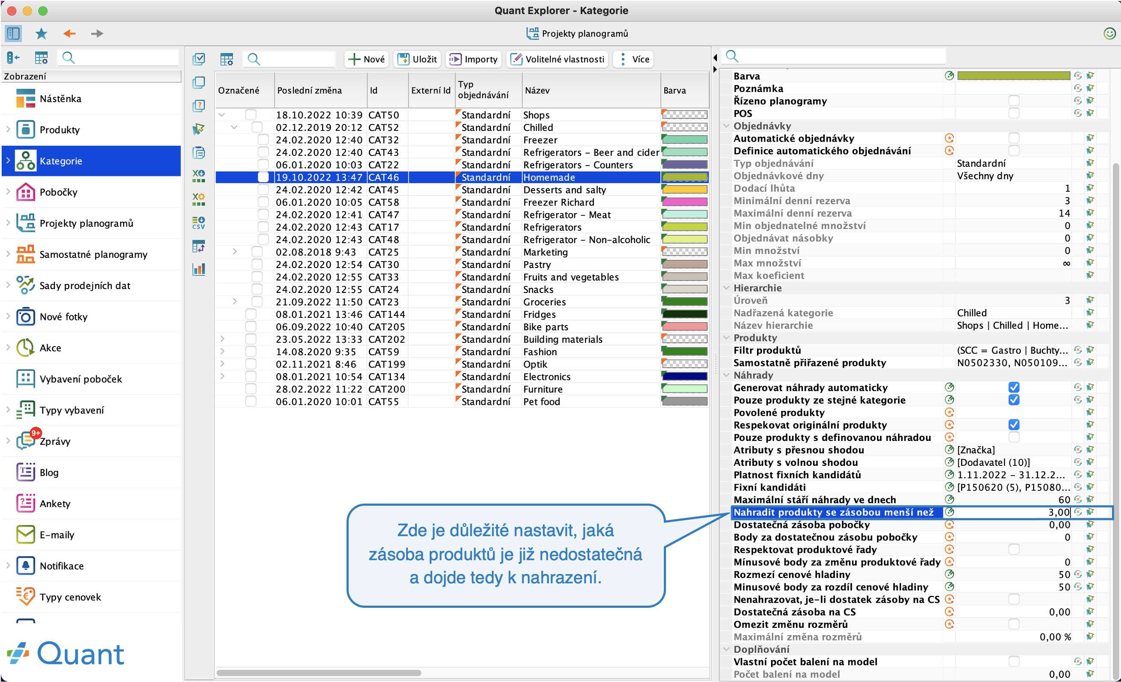This screenshot has height=682, width=1121.
Task: Open Produkty section
Action: tap(91, 130)
